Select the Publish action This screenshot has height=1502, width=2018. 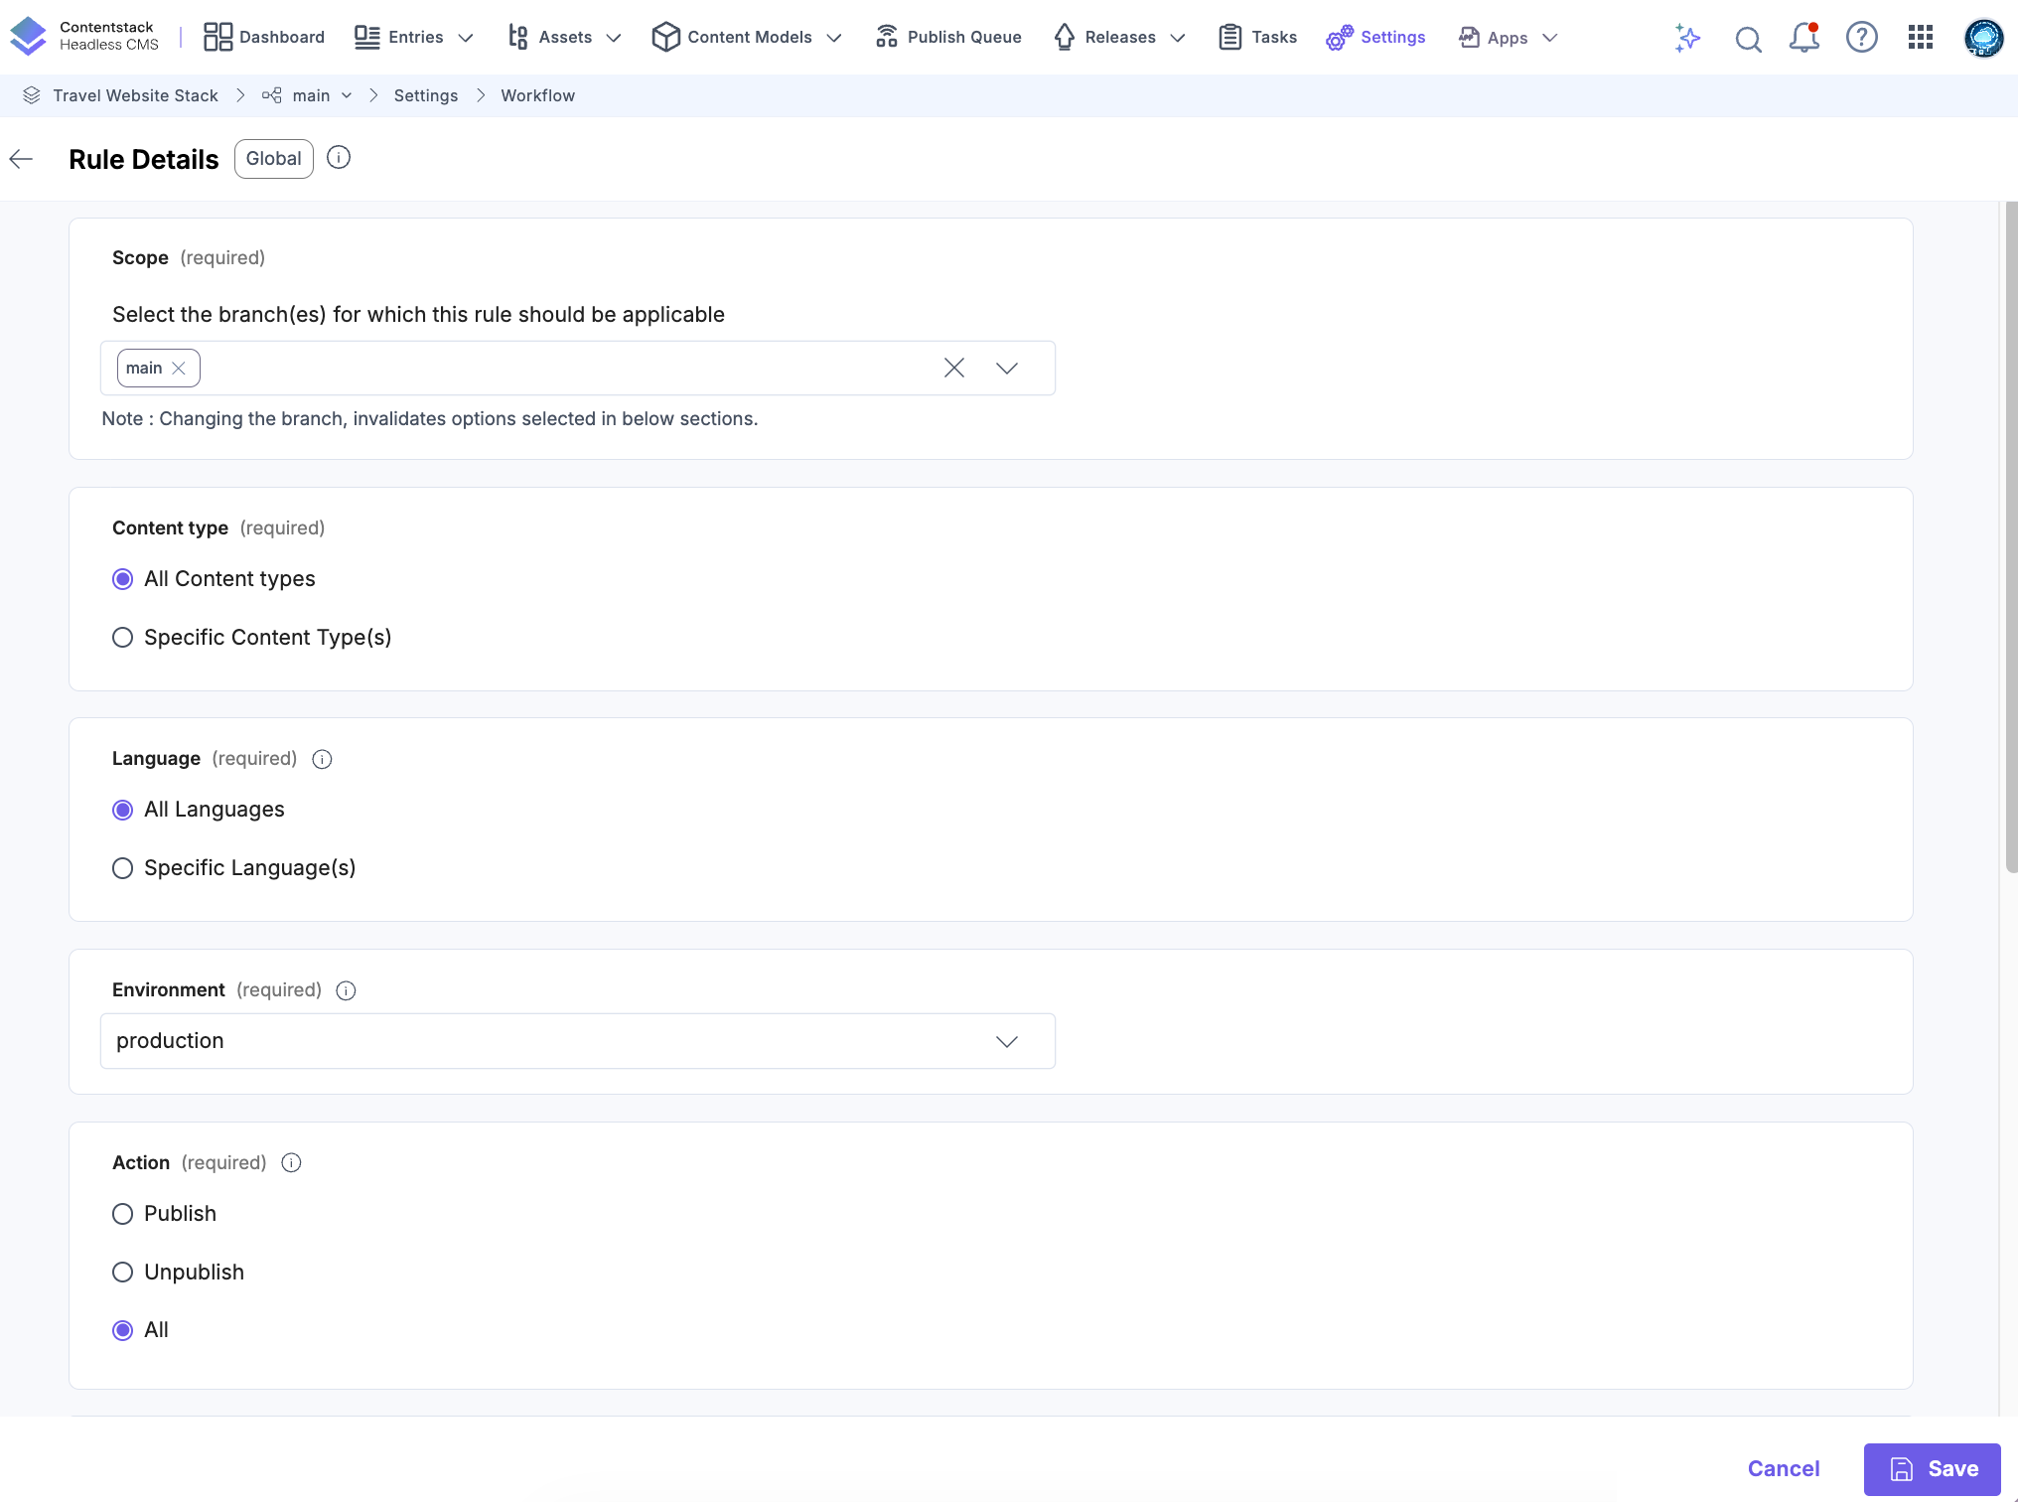pos(122,1213)
